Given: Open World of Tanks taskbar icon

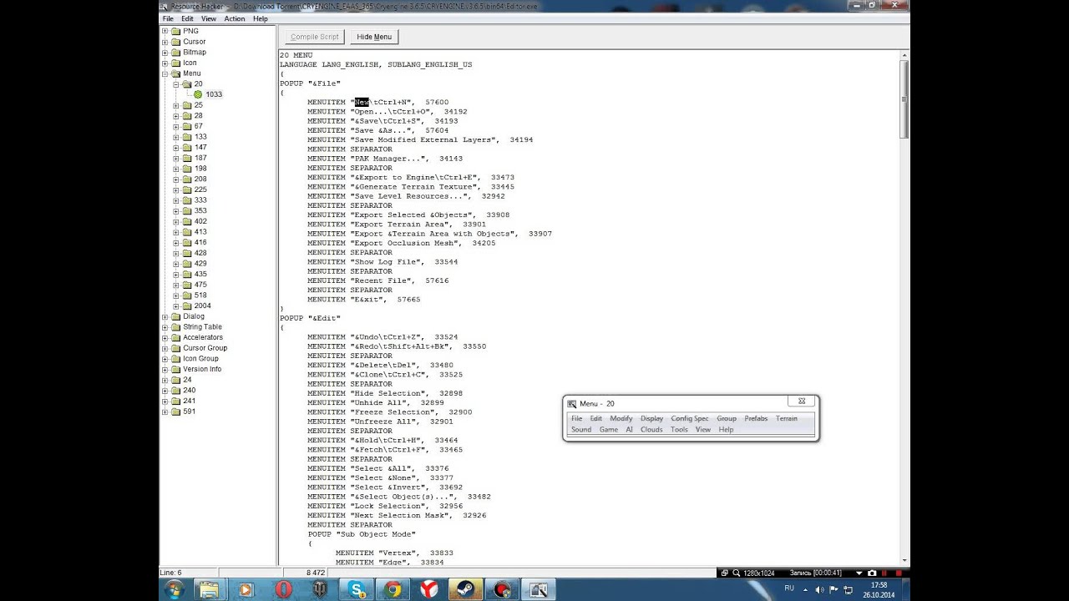Looking at the screenshot, I should pyautogui.click(x=319, y=589).
